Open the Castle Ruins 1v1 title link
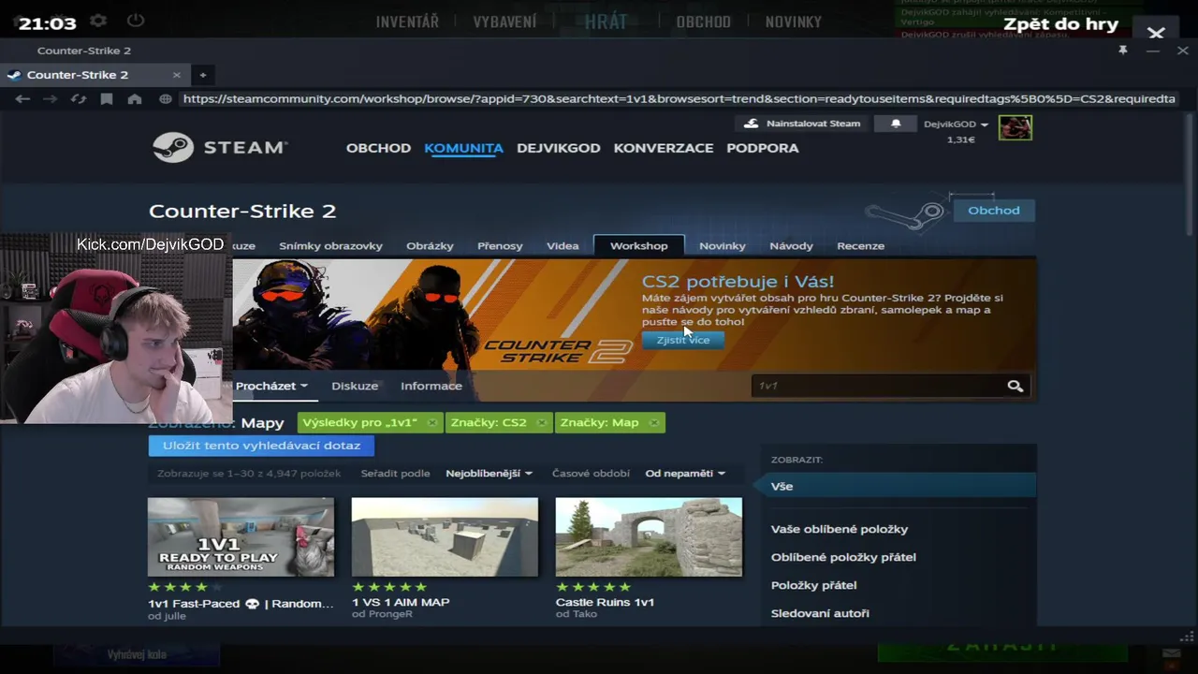 click(605, 602)
